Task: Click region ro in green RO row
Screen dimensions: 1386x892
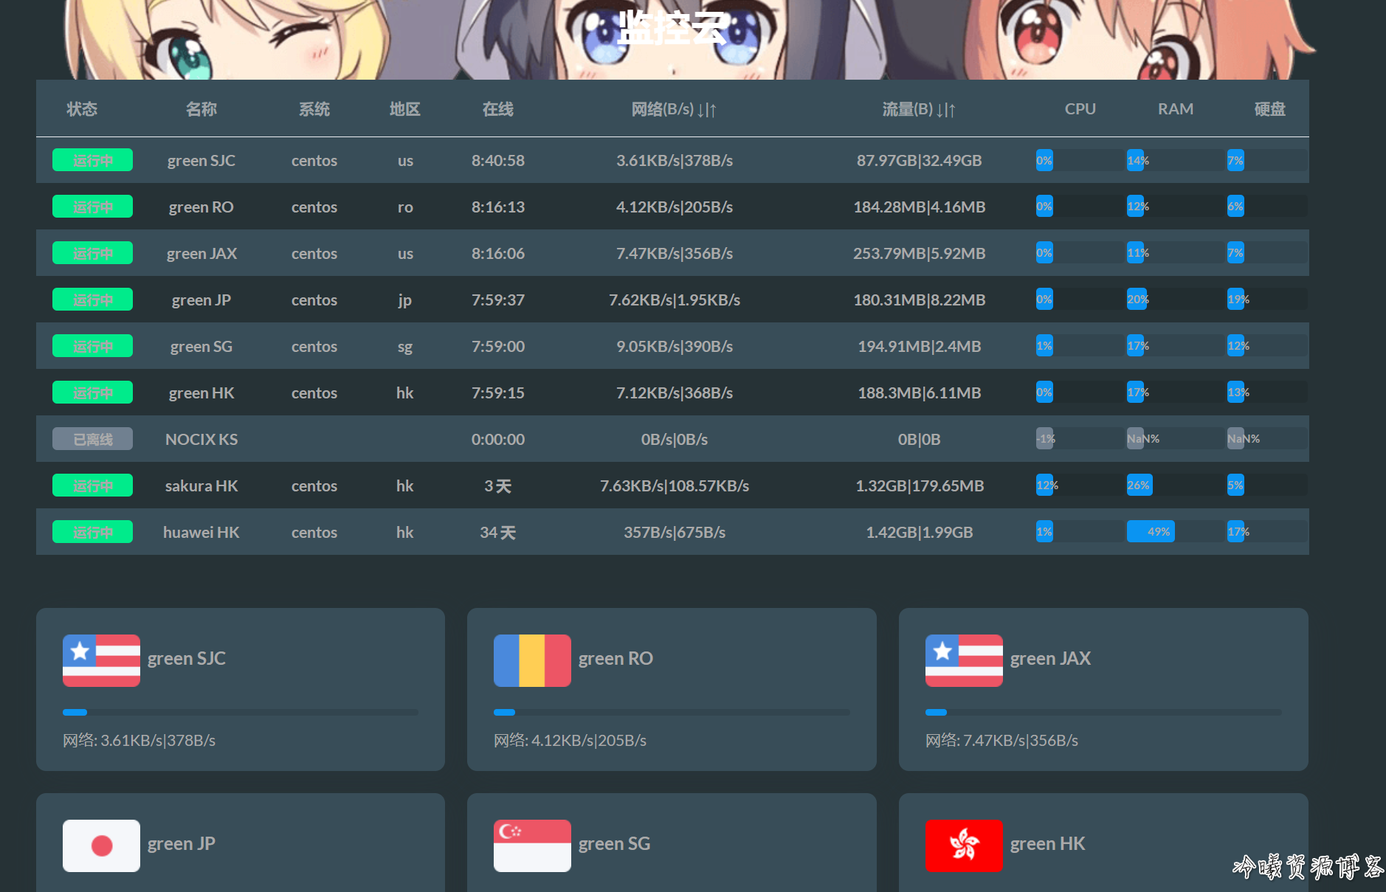Action: (405, 207)
